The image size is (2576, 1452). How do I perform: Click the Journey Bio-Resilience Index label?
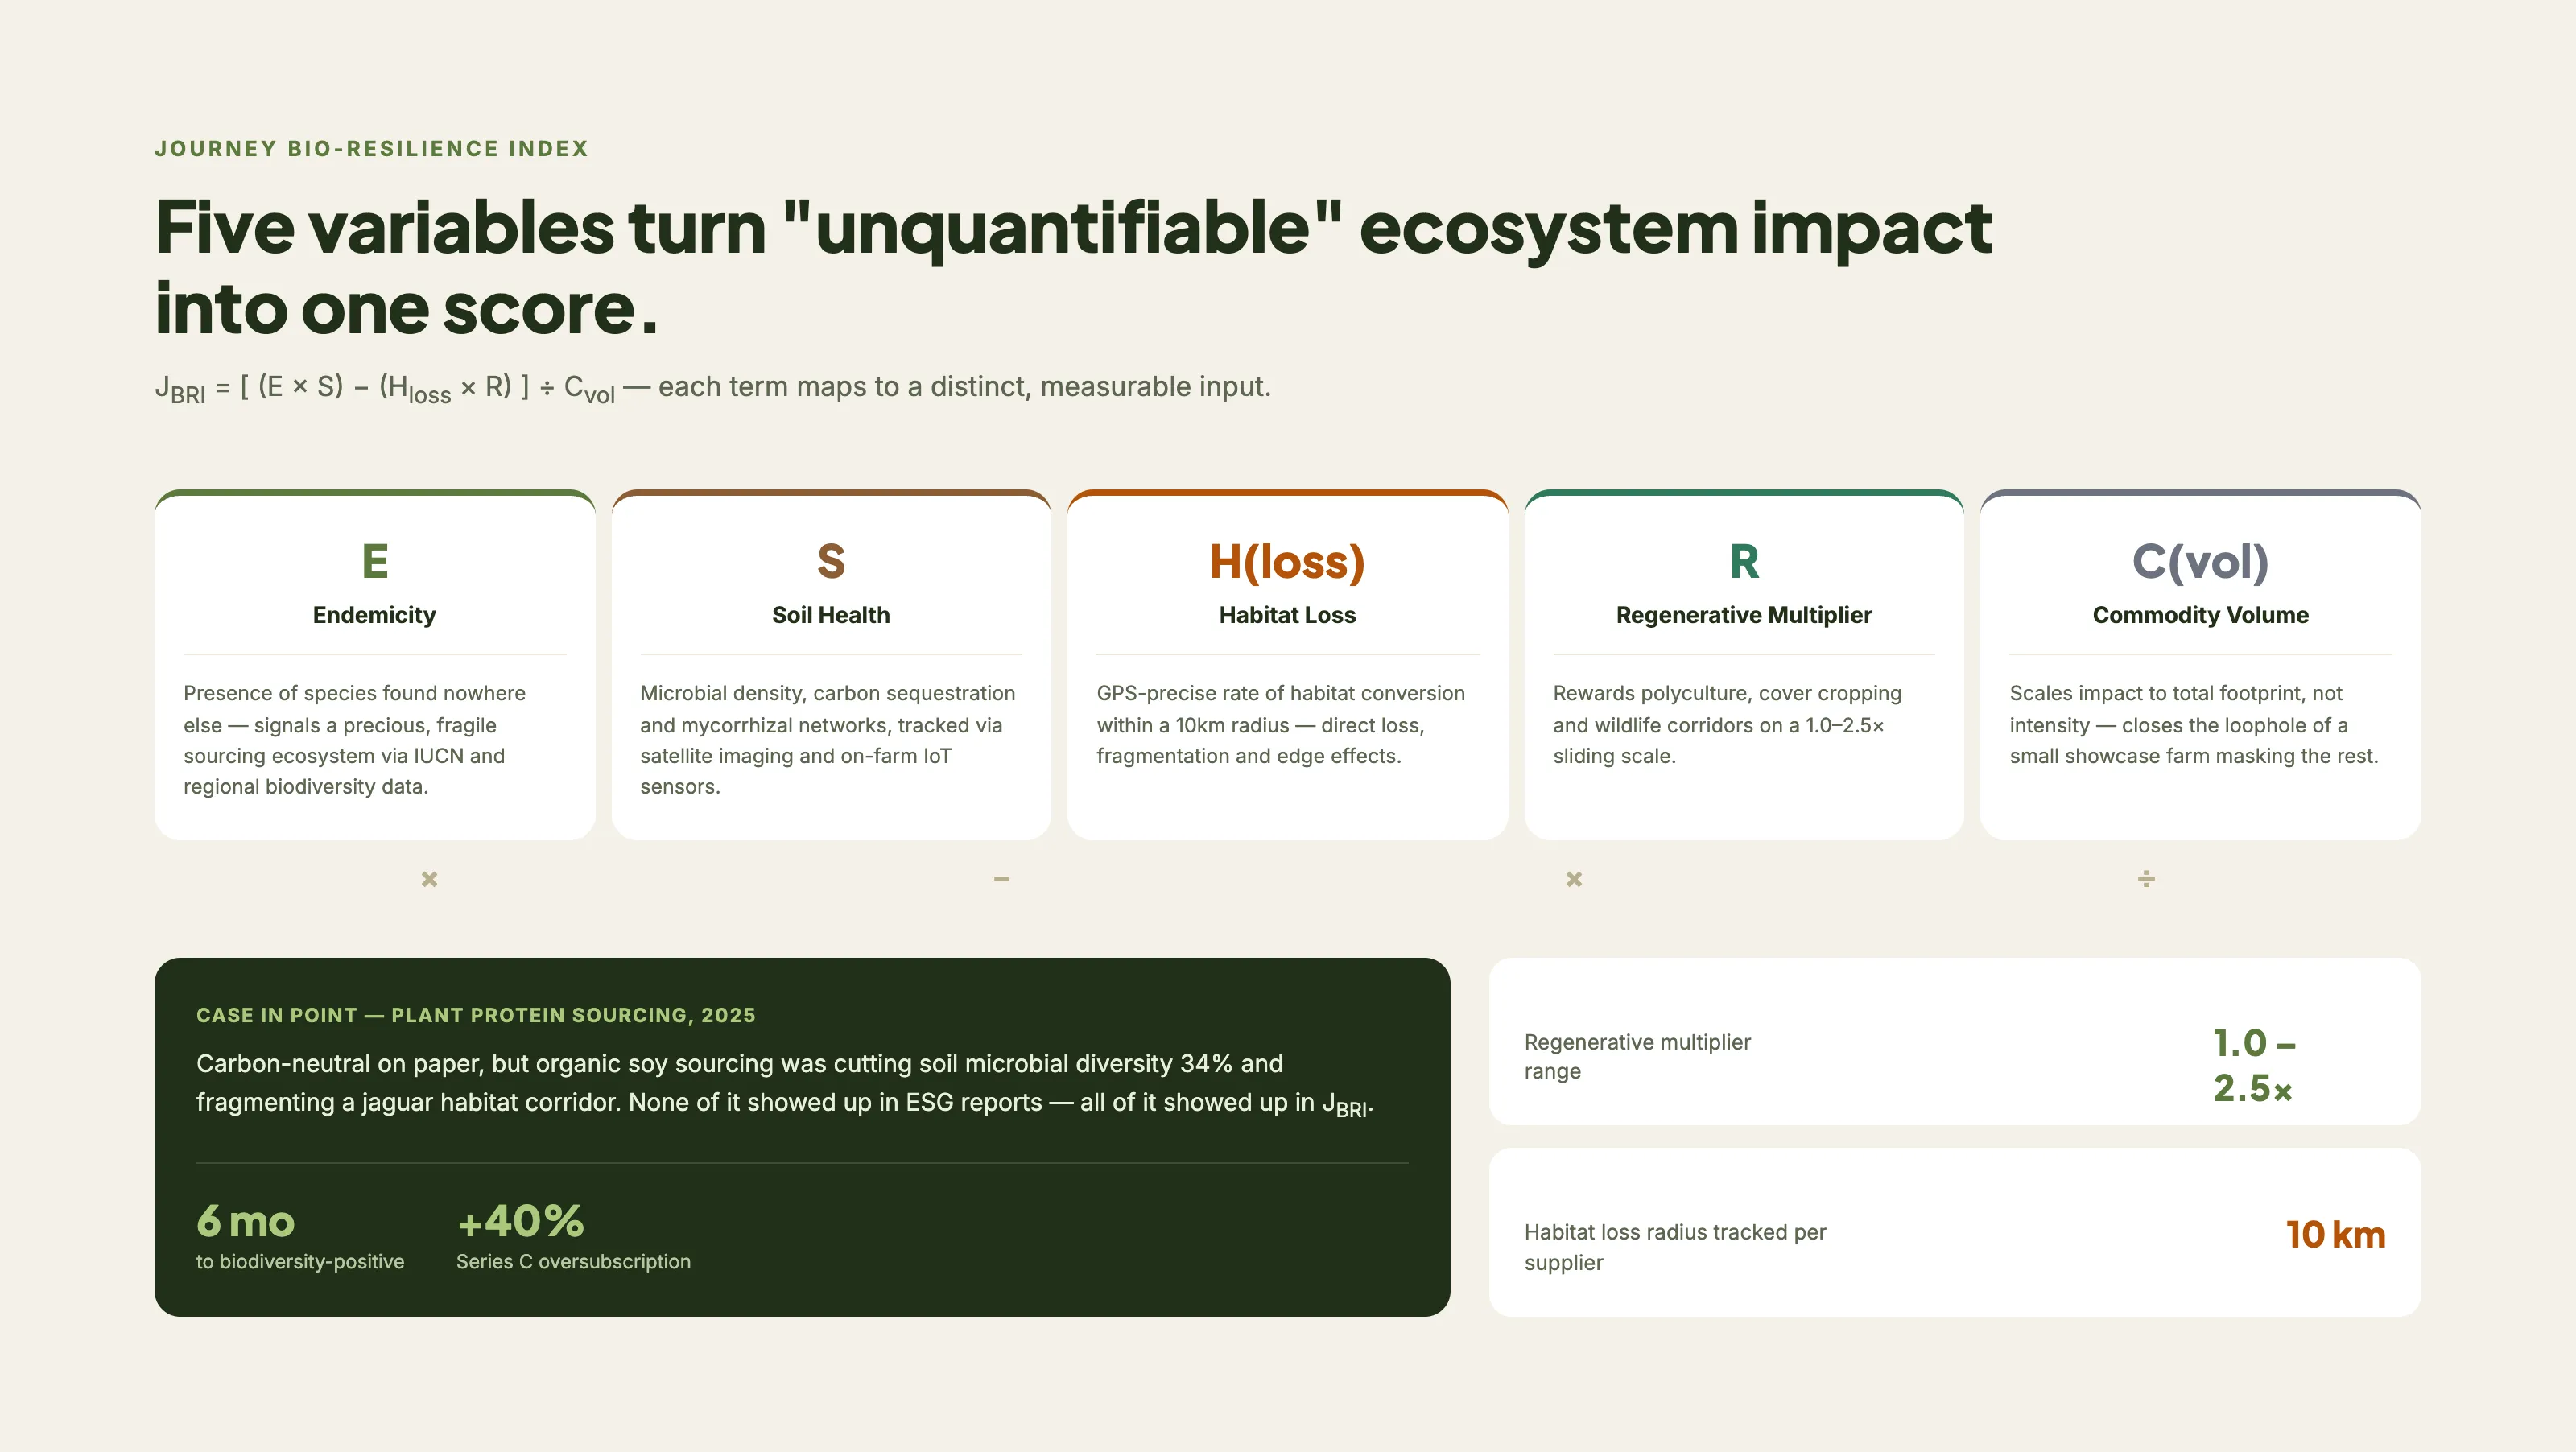point(372,149)
